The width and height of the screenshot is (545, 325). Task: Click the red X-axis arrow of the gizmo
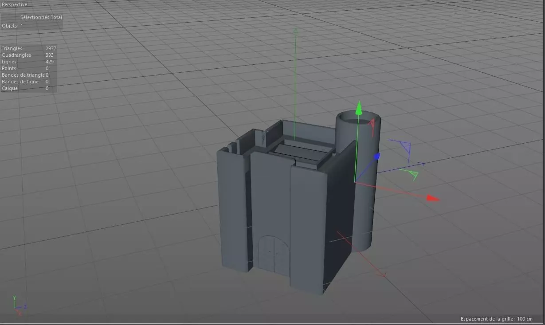[x=433, y=198]
